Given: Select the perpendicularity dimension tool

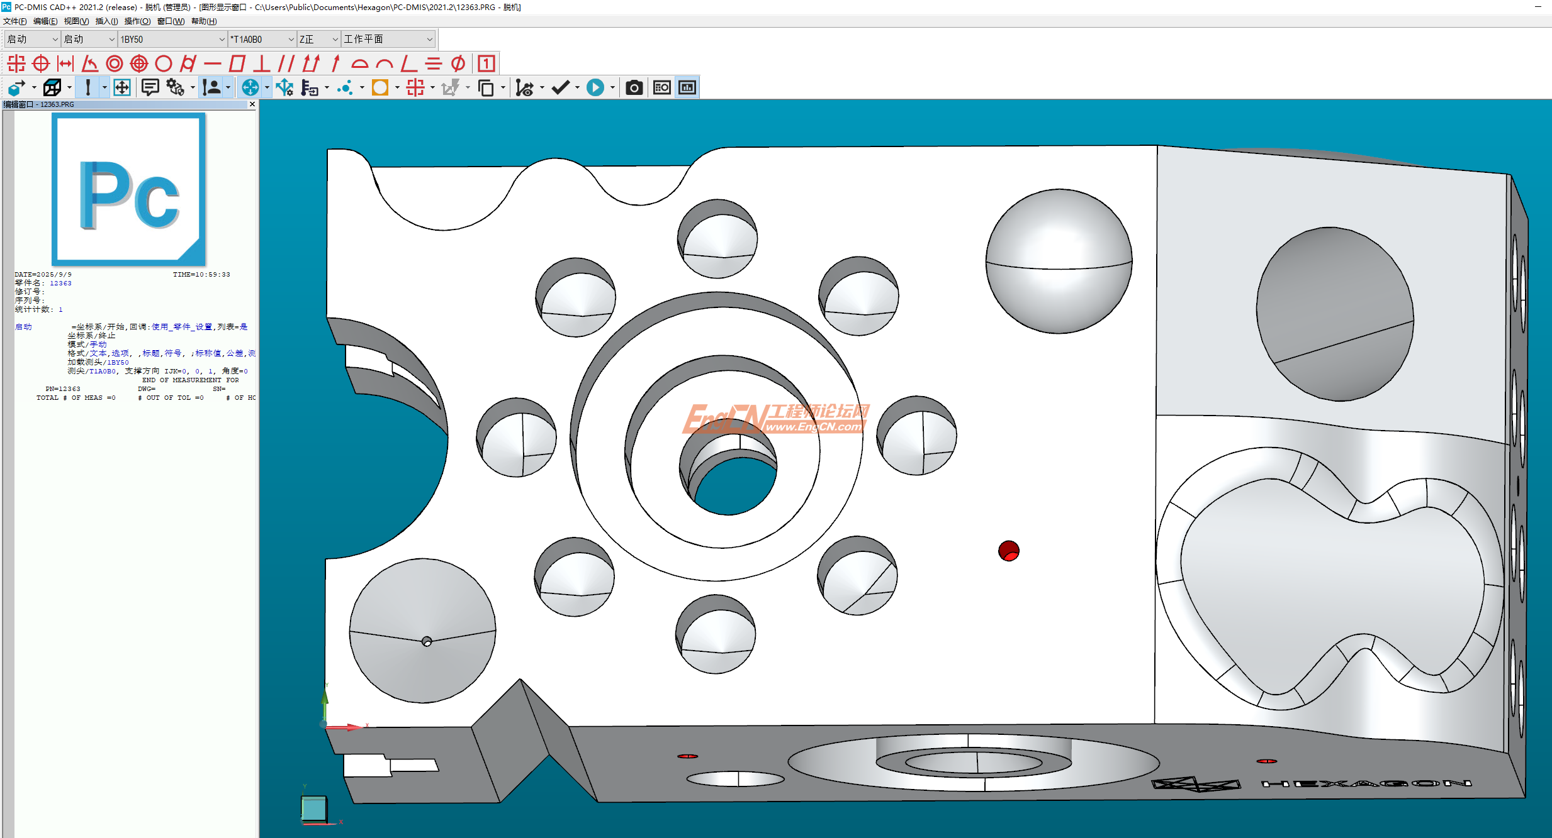Looking at the screenshot, I should click(262, 63).
